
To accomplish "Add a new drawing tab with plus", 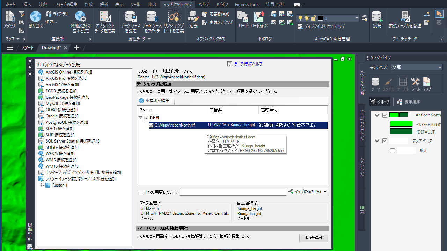I will (77, 48).
